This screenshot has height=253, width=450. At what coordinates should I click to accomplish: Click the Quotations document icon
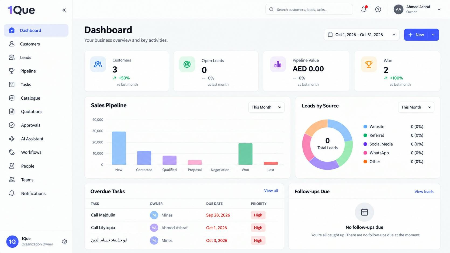12,111
